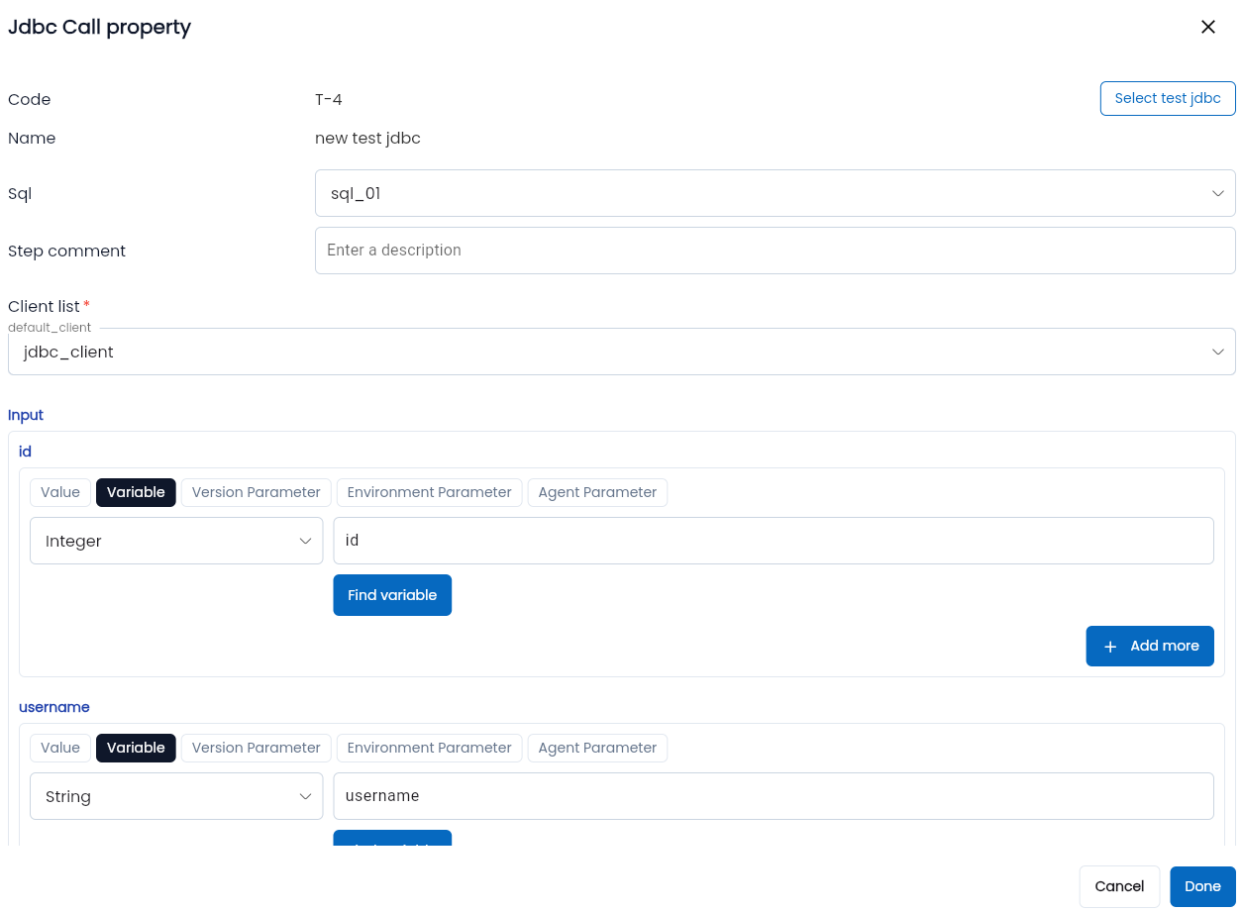This screenshot has height=911, width=1242.
Task: Click the name text 'new test jdbc'
Action: coord(367,138)
